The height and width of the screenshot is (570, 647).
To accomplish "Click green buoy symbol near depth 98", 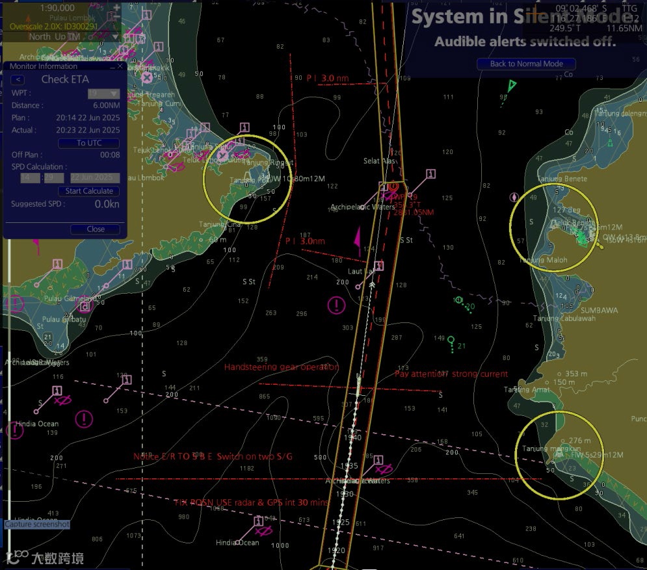I will click(x=511, y=86).
